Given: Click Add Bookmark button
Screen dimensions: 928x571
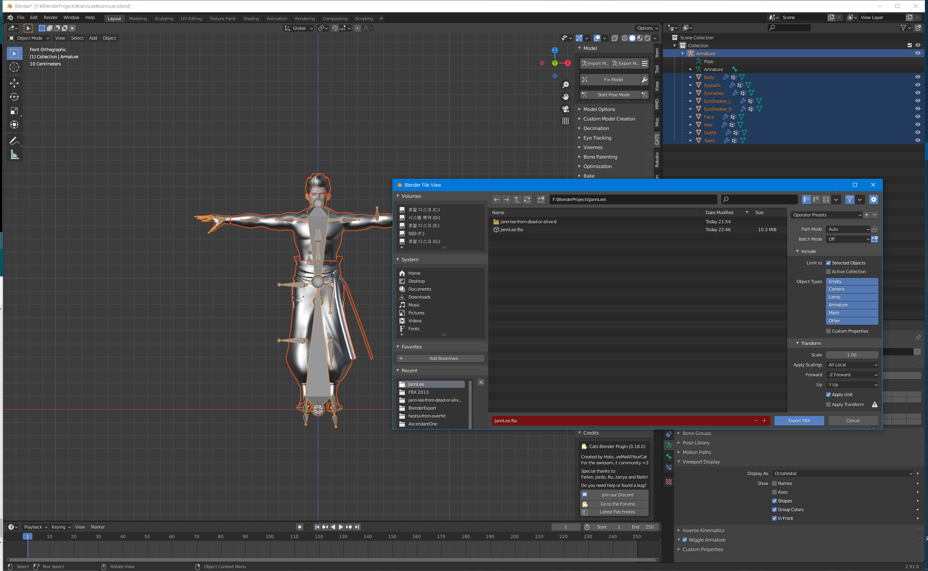Looking at the screenshot, I should pos(441,358).
